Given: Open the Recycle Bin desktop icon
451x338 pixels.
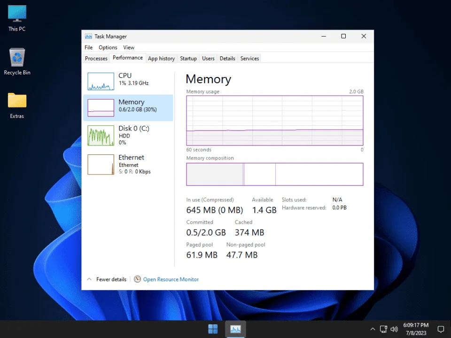Looking at the screenshot, I should coord(17,61).
